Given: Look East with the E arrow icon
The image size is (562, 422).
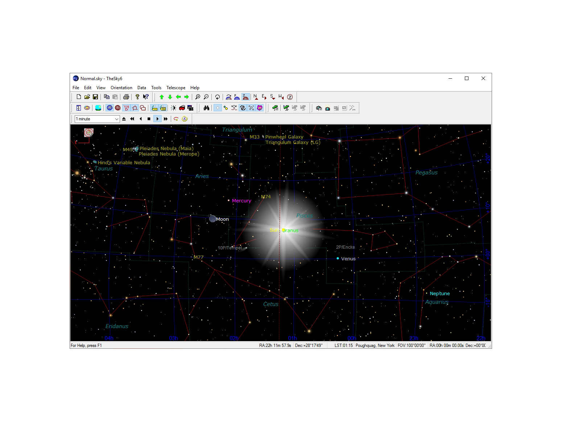Looking at the screenshot, I should click(264, 97).
